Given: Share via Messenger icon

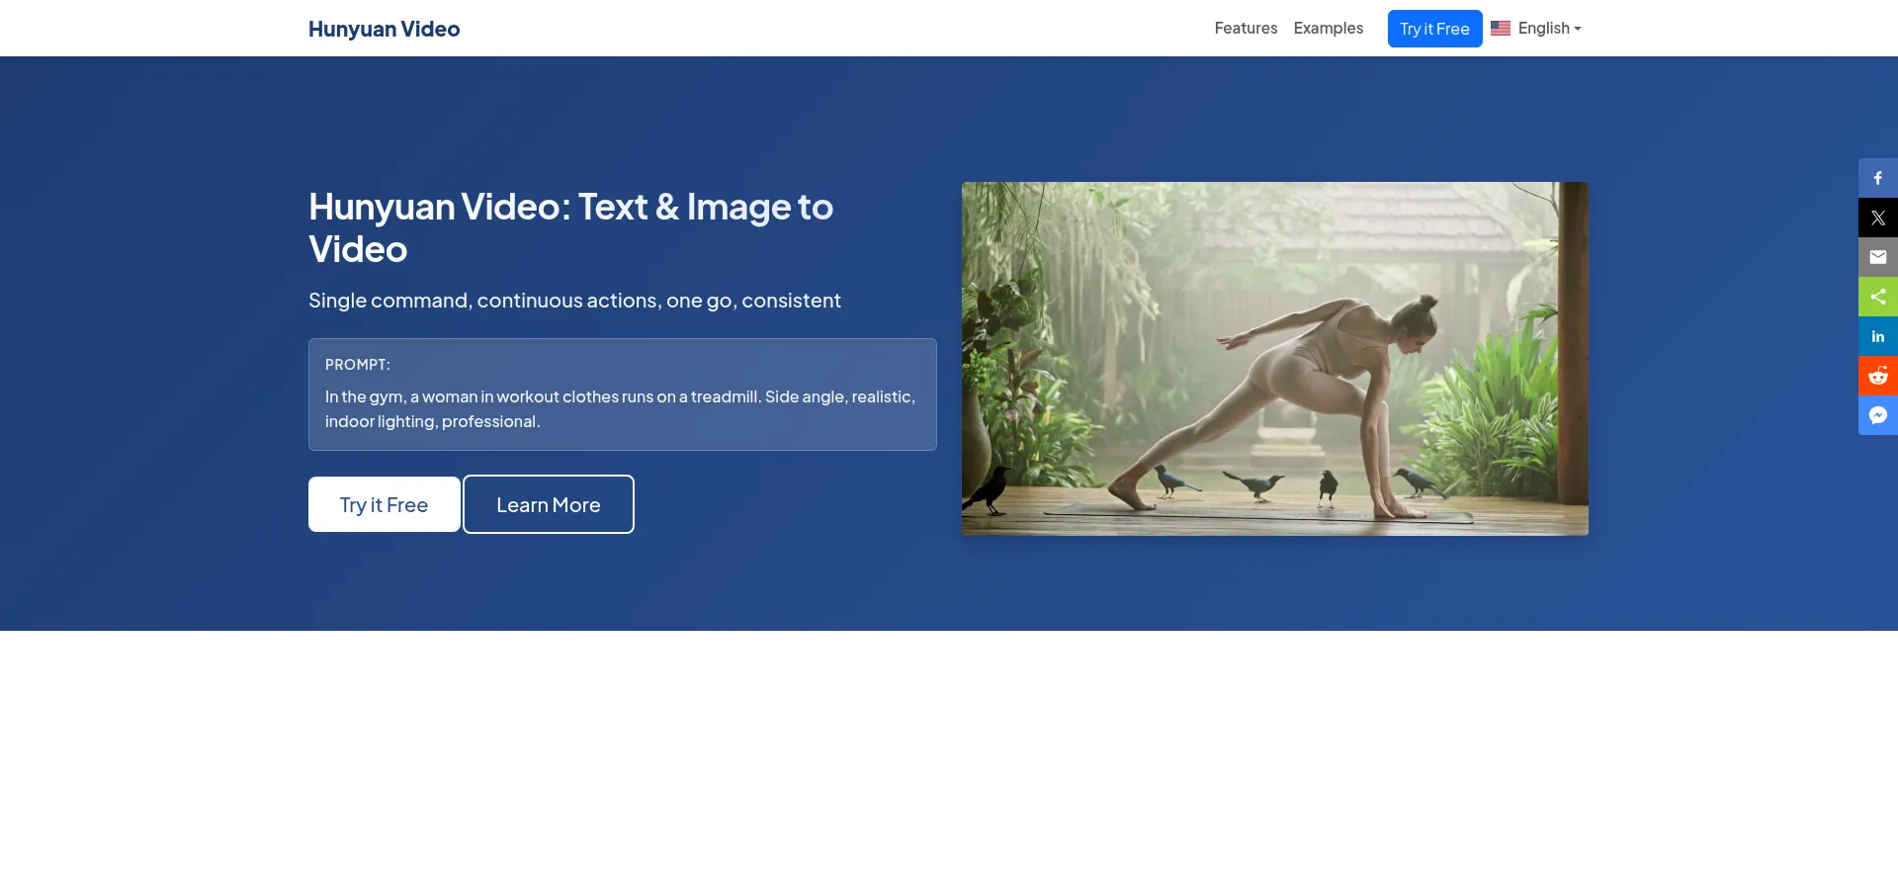Looking at the screenshot, I should coord(1878,415).
